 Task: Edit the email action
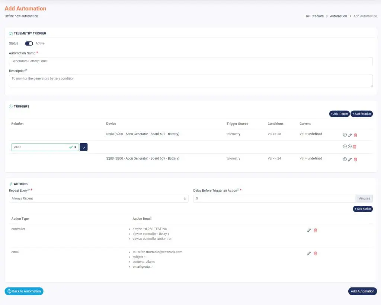tap(309, 254)
